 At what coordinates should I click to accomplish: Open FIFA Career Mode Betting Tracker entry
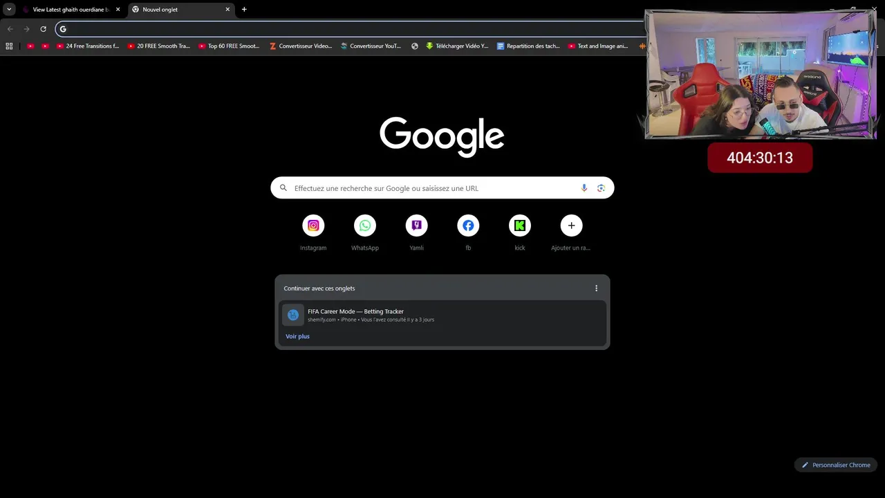point(442,315)
